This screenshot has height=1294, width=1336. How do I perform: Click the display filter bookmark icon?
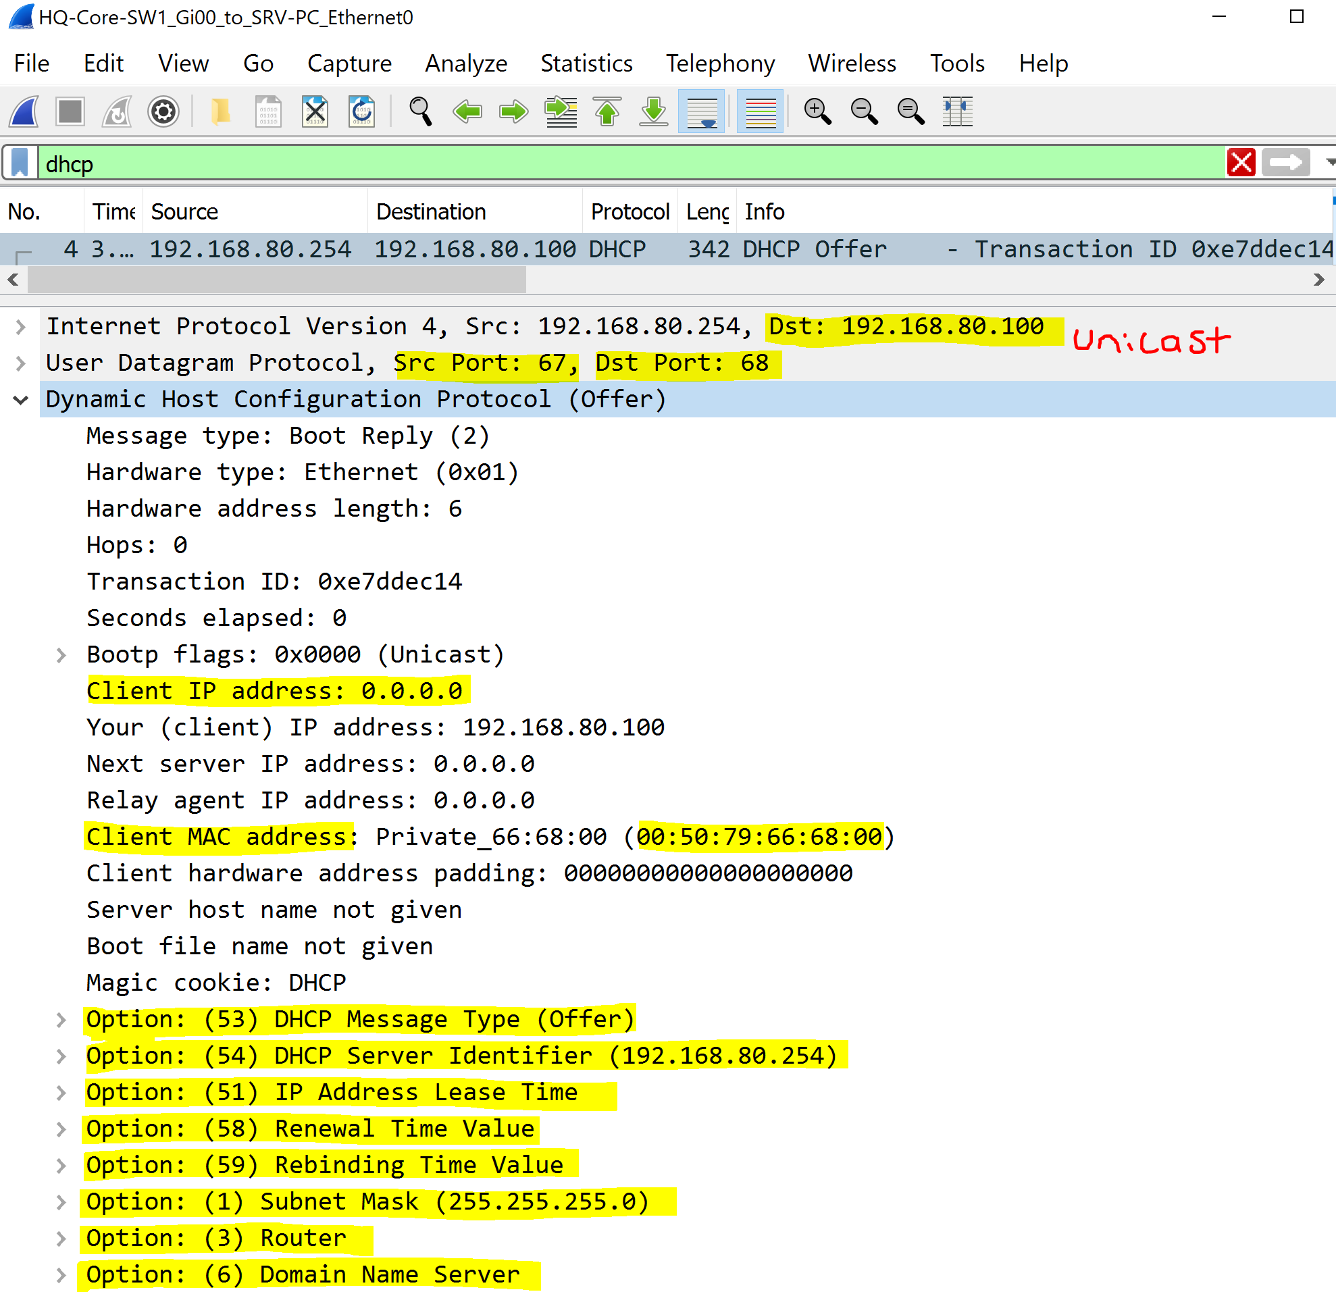20,163
